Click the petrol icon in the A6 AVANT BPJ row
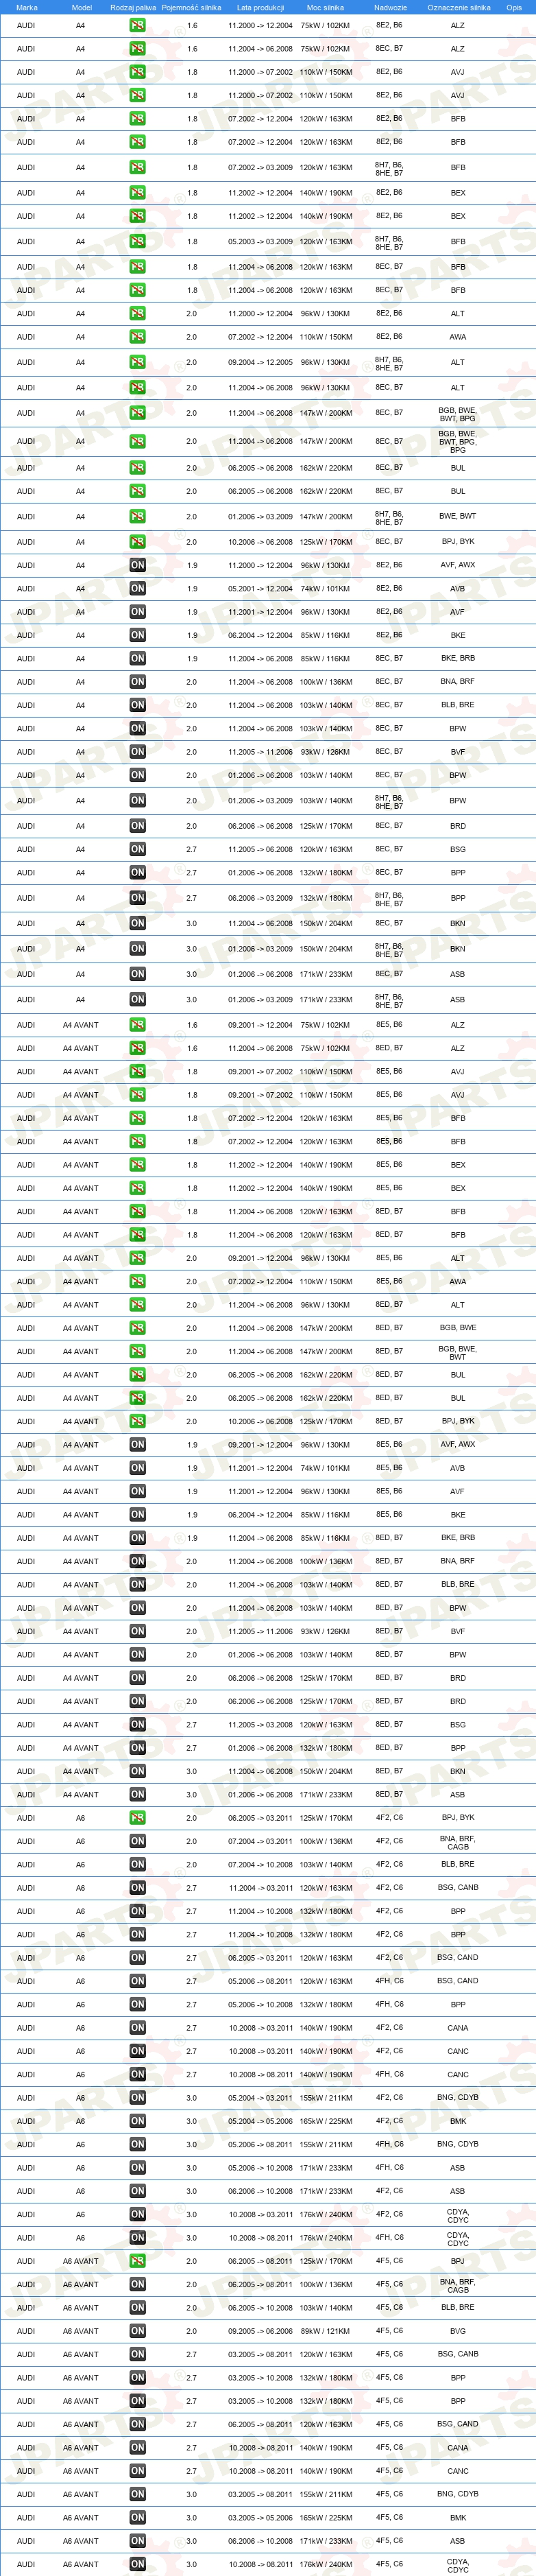536x2576 pixels. click(x=137, y=2261)
